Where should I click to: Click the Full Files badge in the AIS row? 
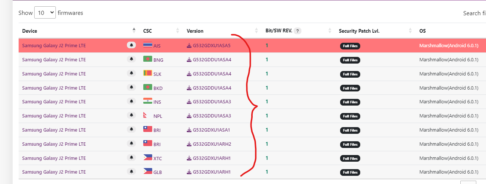350,46
